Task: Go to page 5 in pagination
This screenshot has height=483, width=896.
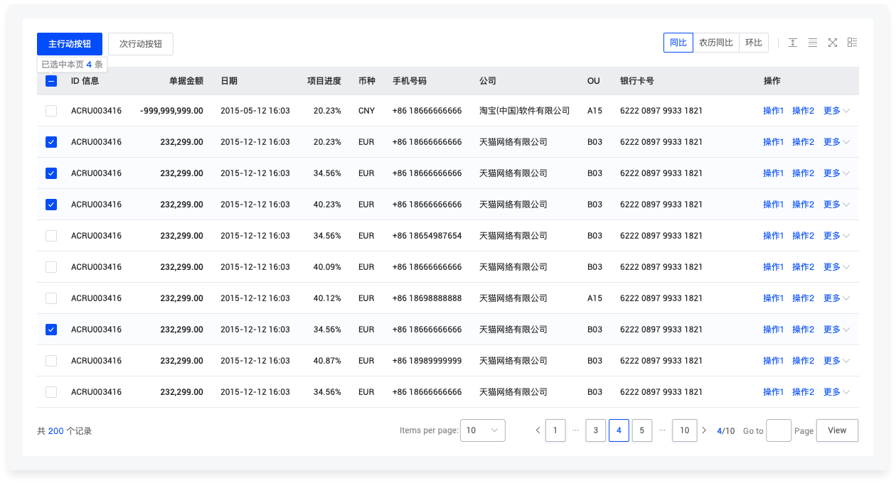Action: point(642,430)
